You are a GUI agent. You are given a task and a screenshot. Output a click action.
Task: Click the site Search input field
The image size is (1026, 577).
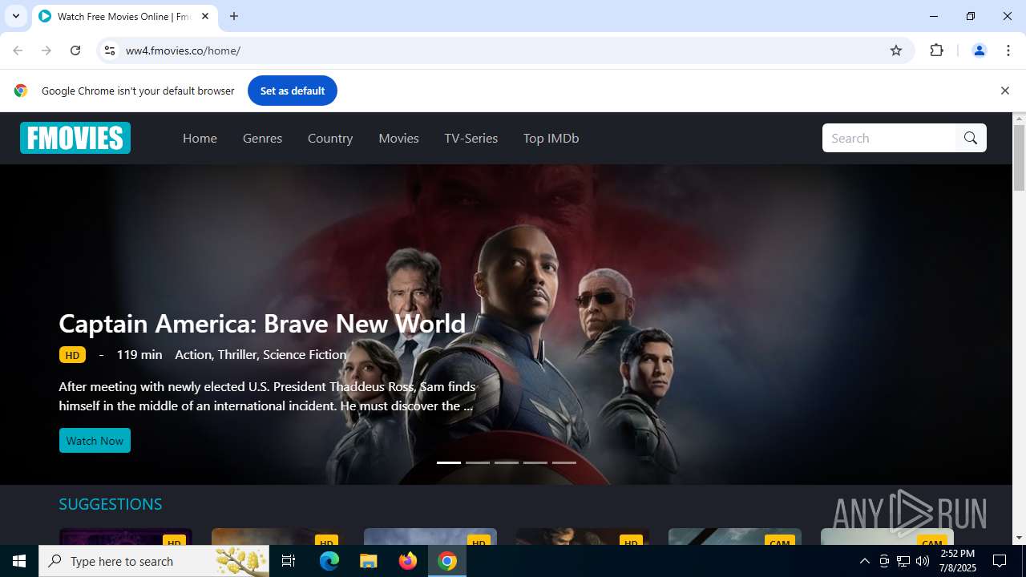click(889, 138)
